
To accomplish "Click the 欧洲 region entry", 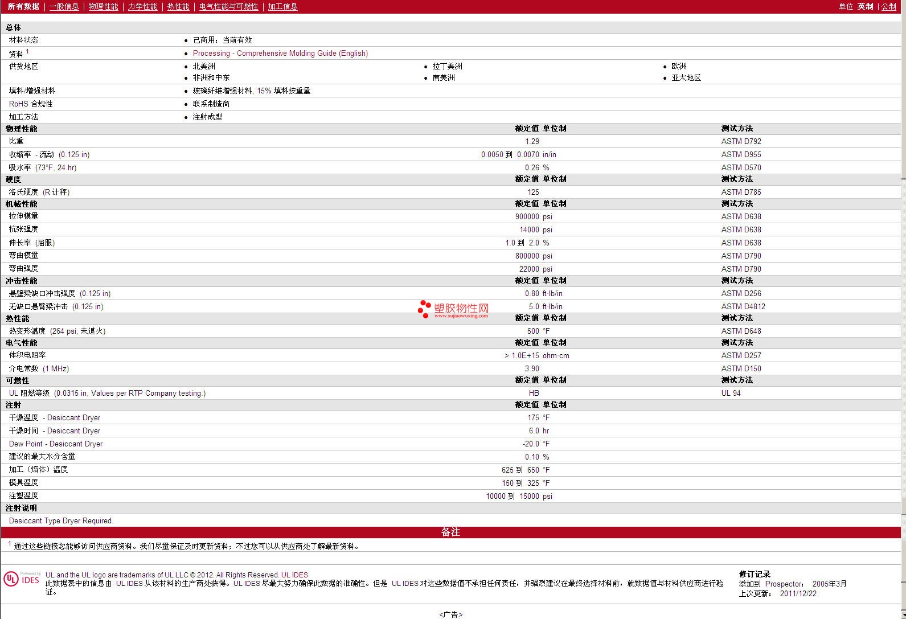I will 679,66.
